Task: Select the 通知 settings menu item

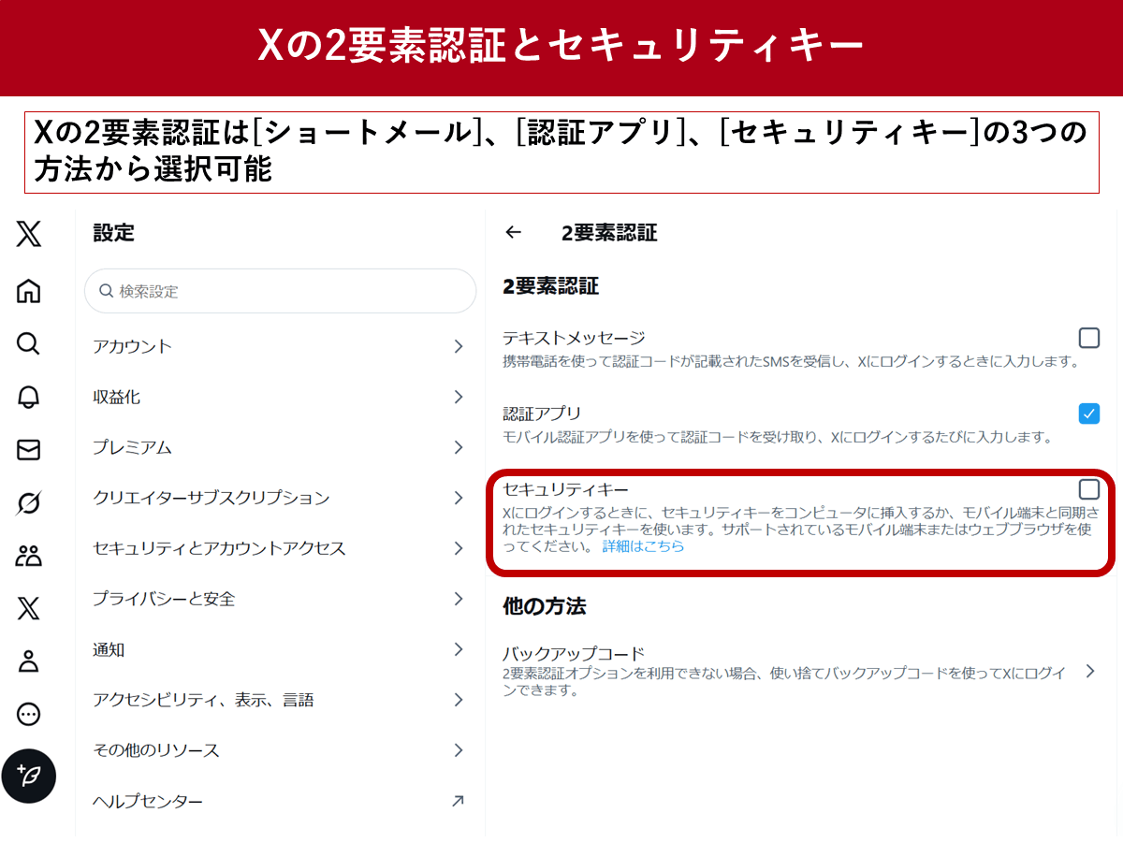Action: point(280,649)
